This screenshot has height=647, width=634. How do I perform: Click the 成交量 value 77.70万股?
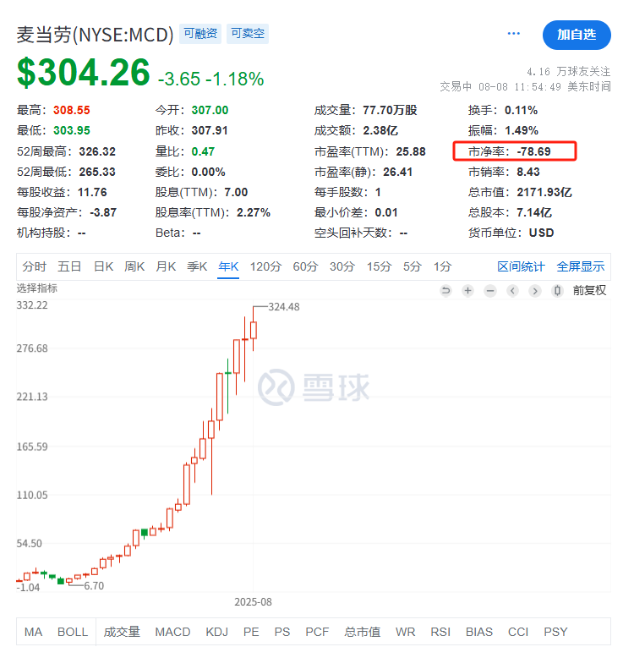[390, 110]
